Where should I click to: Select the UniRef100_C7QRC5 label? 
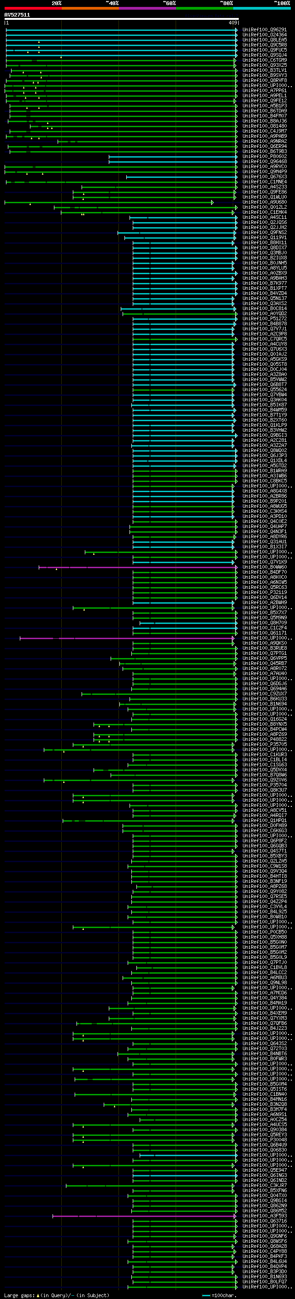click(264, 339)
